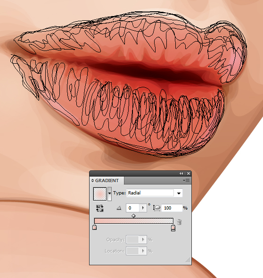Click the Radial type field
Viewport: 263px width, 278px height.
(x=150, y=193)
